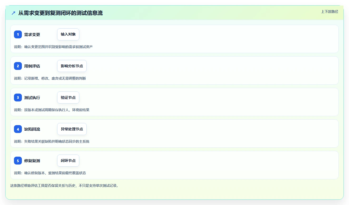Click the title 从需求变更到复测闭环的测试信息流

point(61,13)
